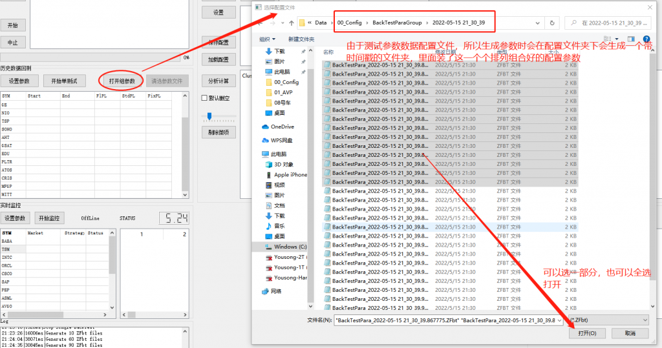Click 设置参数 under 历史数据回测
662x348 pixels.
coord(19,81)
